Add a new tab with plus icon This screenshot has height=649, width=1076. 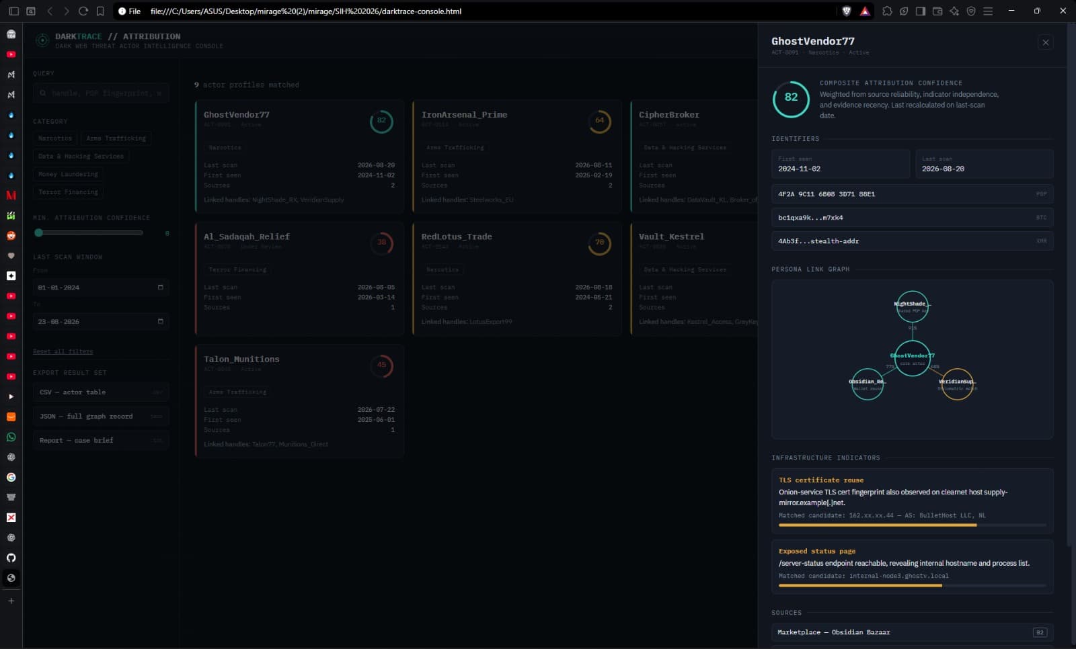(11, 601)
